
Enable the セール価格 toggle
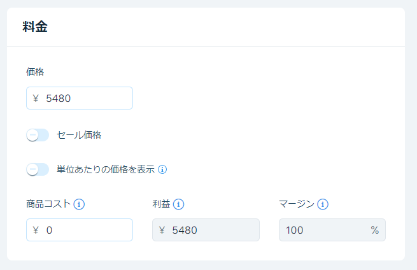[38, 135]
